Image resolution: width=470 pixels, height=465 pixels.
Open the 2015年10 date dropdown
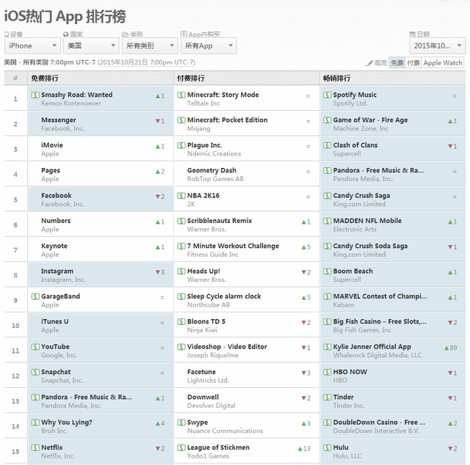pyautogui.click(x=438, y=45)
